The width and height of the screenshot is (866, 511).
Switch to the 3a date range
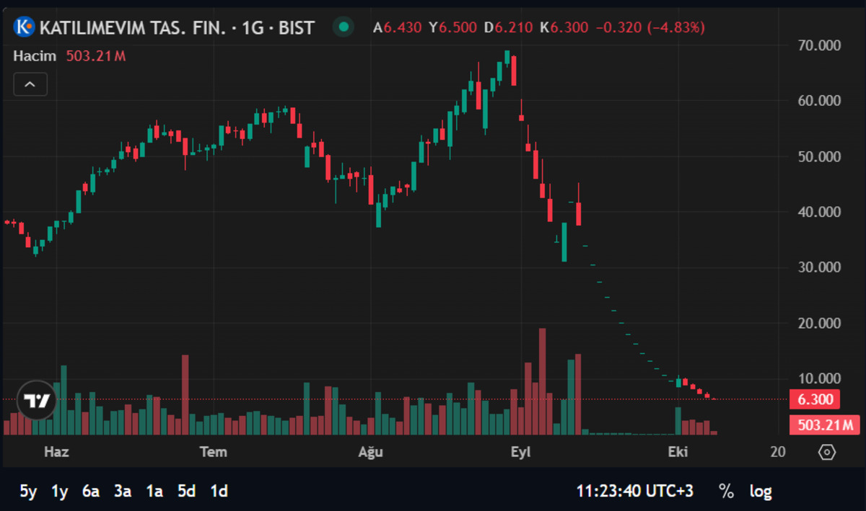123,492
